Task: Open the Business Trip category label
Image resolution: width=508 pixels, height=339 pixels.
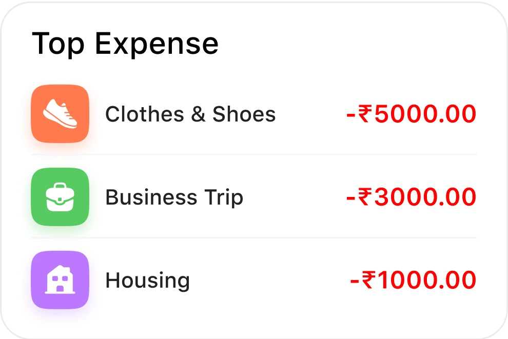Action: pos(174,197)
